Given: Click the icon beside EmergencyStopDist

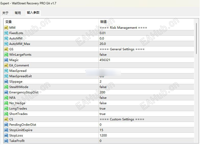Looking at the screenshot, I should [x=6, y=92].
